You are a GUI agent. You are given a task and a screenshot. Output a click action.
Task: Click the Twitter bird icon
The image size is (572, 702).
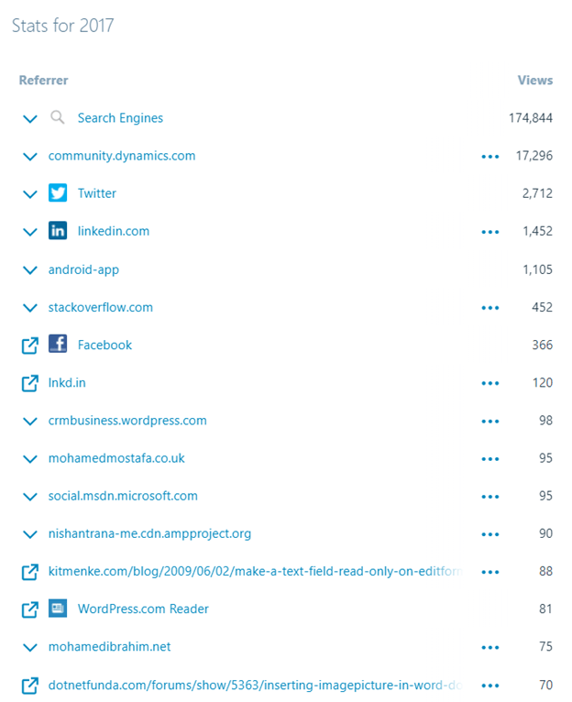58,193
